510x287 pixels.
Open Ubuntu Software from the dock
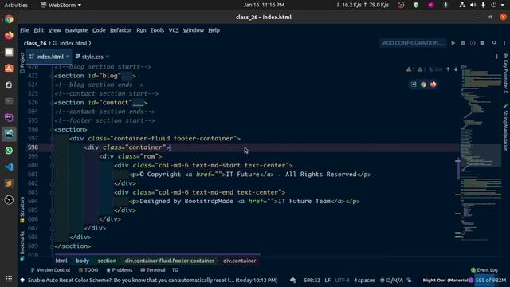9,68
